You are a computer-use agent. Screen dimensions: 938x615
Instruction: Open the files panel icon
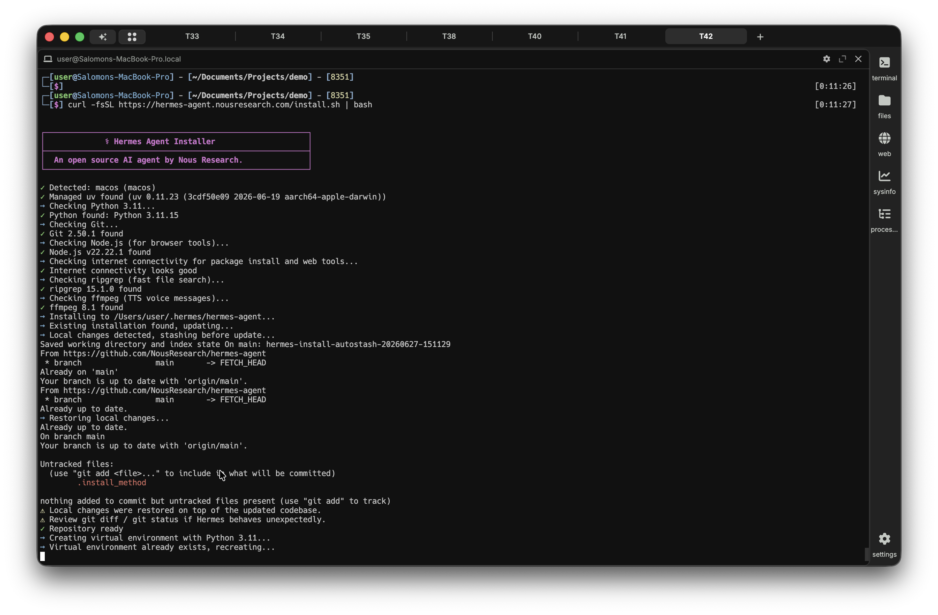tap(884, 106)
